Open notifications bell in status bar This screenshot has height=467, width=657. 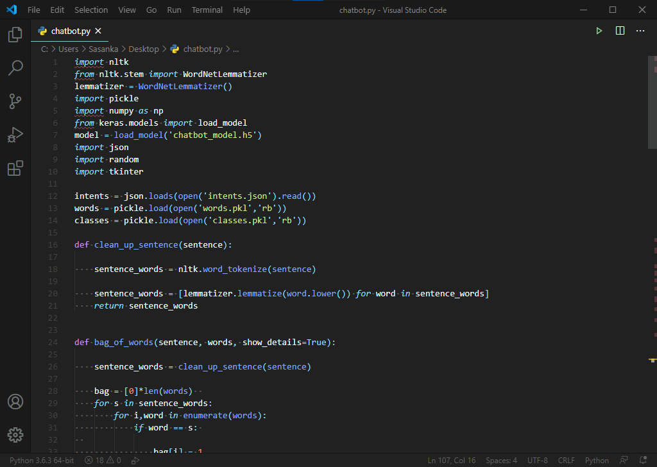[x=643, y=461]
